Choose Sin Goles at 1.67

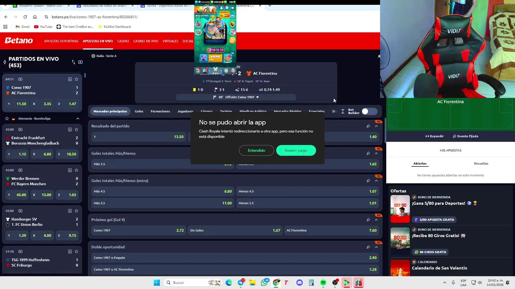235,230
